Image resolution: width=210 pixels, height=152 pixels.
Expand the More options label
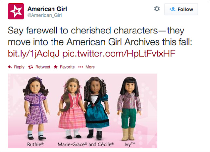point(90,67)
